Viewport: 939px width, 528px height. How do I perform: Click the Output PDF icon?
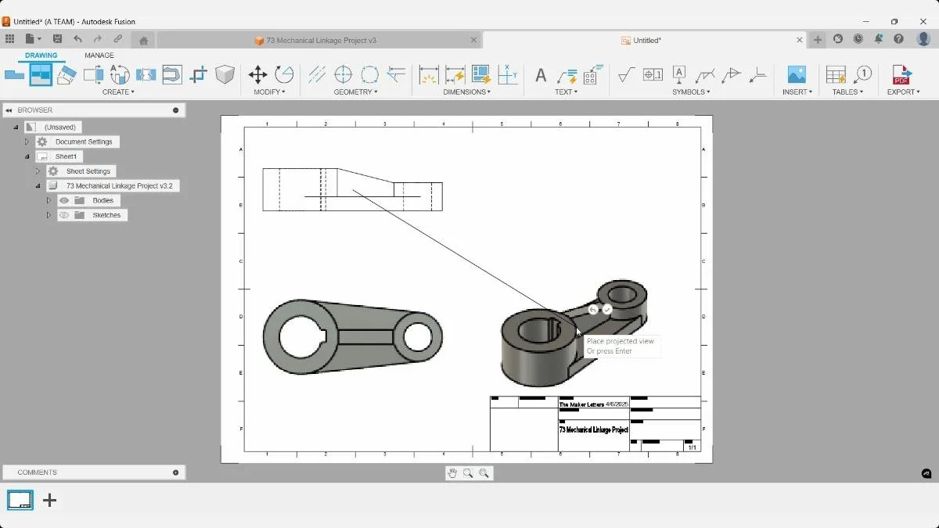click(x=901, y=75)
